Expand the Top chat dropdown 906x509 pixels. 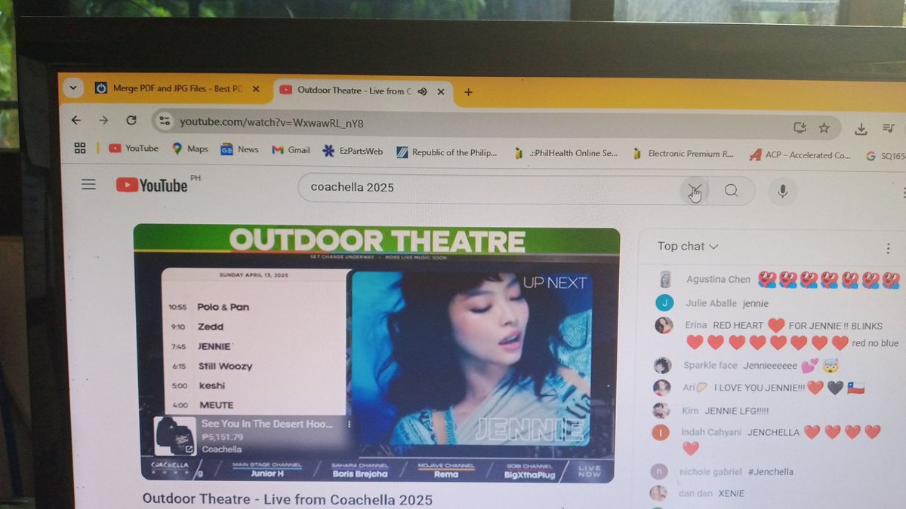[688, 246]
